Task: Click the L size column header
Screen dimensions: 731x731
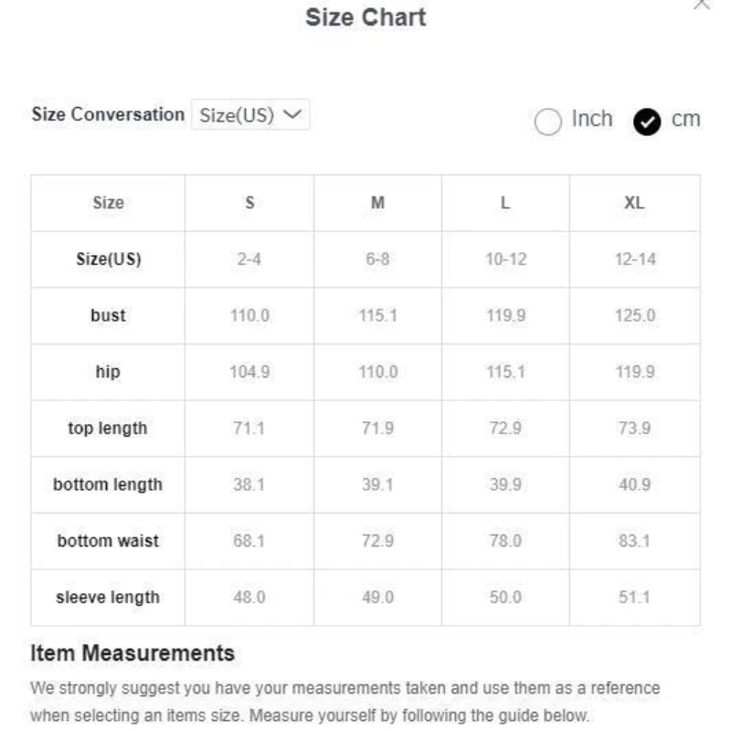Action: [505, 203]
